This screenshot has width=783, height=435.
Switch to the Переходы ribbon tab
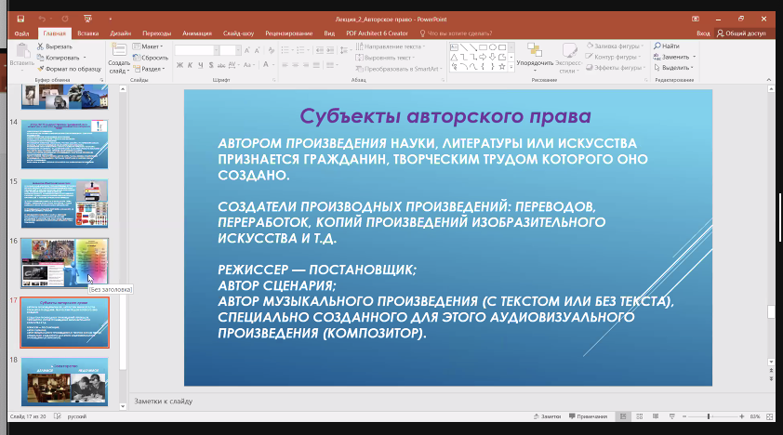(157, 33)
